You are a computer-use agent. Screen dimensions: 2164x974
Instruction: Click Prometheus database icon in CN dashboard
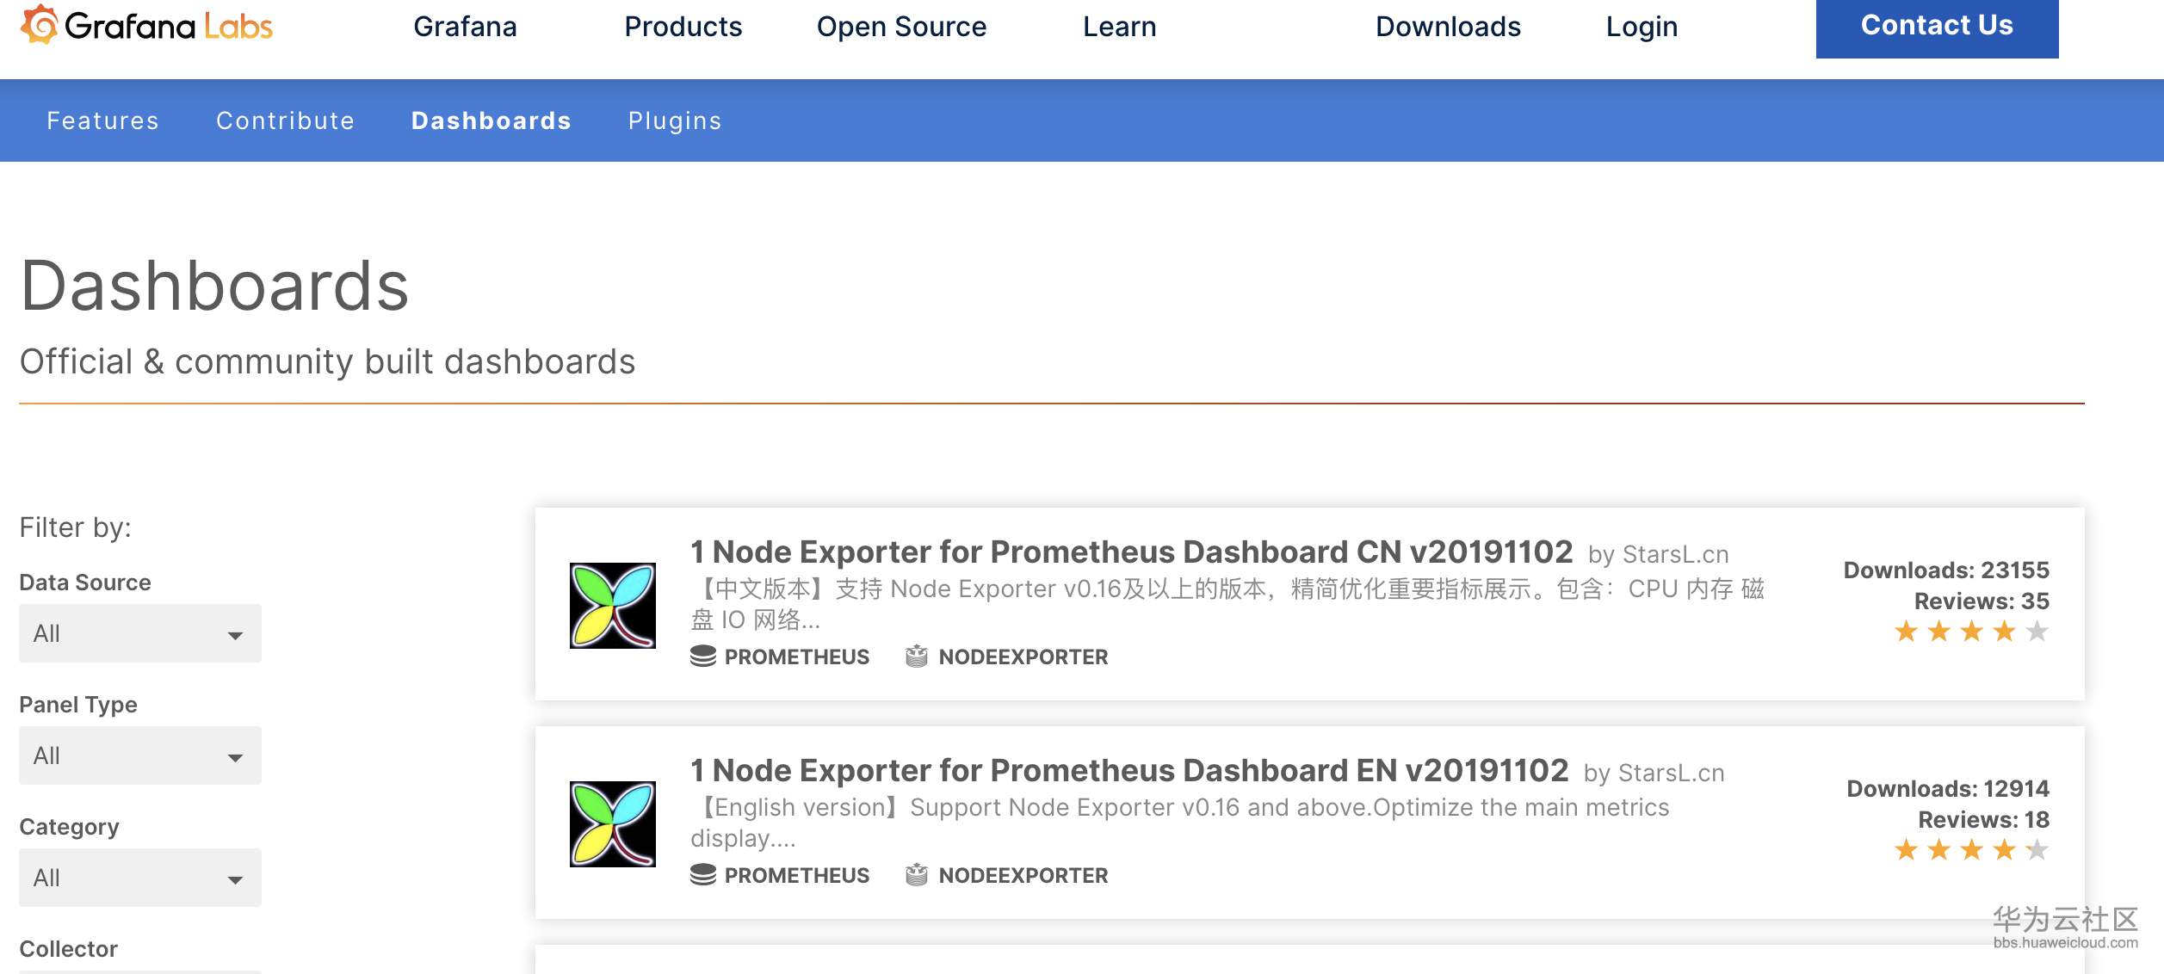coord(703,657)
